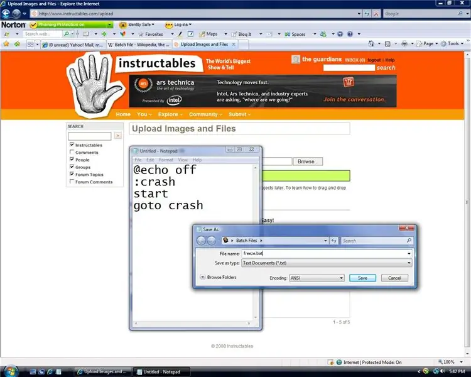The height and width of the screenshot is (377, 471).
Task: Click the Norton Log-ins smiley icon
Action: [x=169, y=25]
